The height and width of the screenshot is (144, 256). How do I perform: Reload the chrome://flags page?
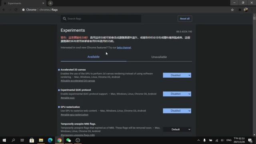[x=16, y=10]
